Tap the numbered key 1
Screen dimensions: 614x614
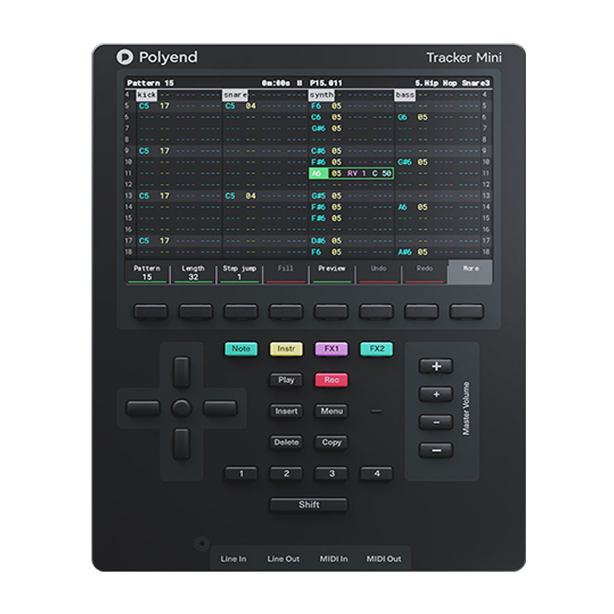242,473
